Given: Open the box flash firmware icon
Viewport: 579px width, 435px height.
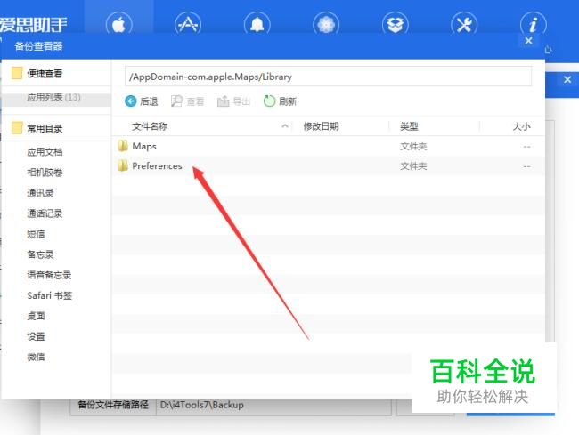Looking at the screenshot, I should 396,24.
